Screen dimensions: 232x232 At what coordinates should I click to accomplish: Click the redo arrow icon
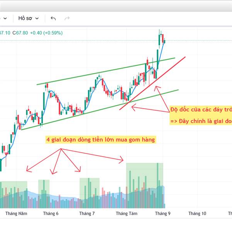point(67,18)
